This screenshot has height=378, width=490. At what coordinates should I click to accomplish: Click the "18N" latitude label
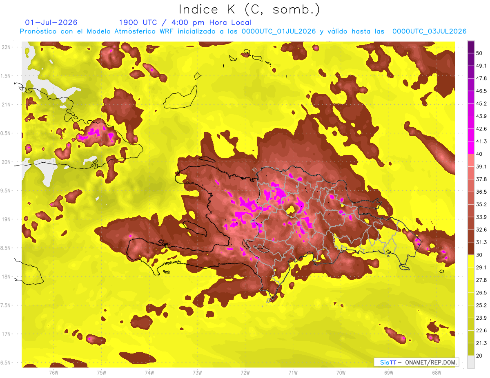pos(6,277)
